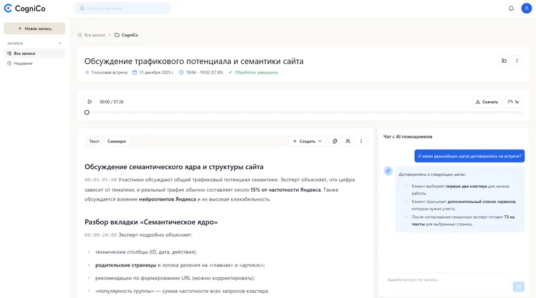The image size is (536, 298).
Task: Open the CogniCo folder breadcrumb
Action: [127, 35]
